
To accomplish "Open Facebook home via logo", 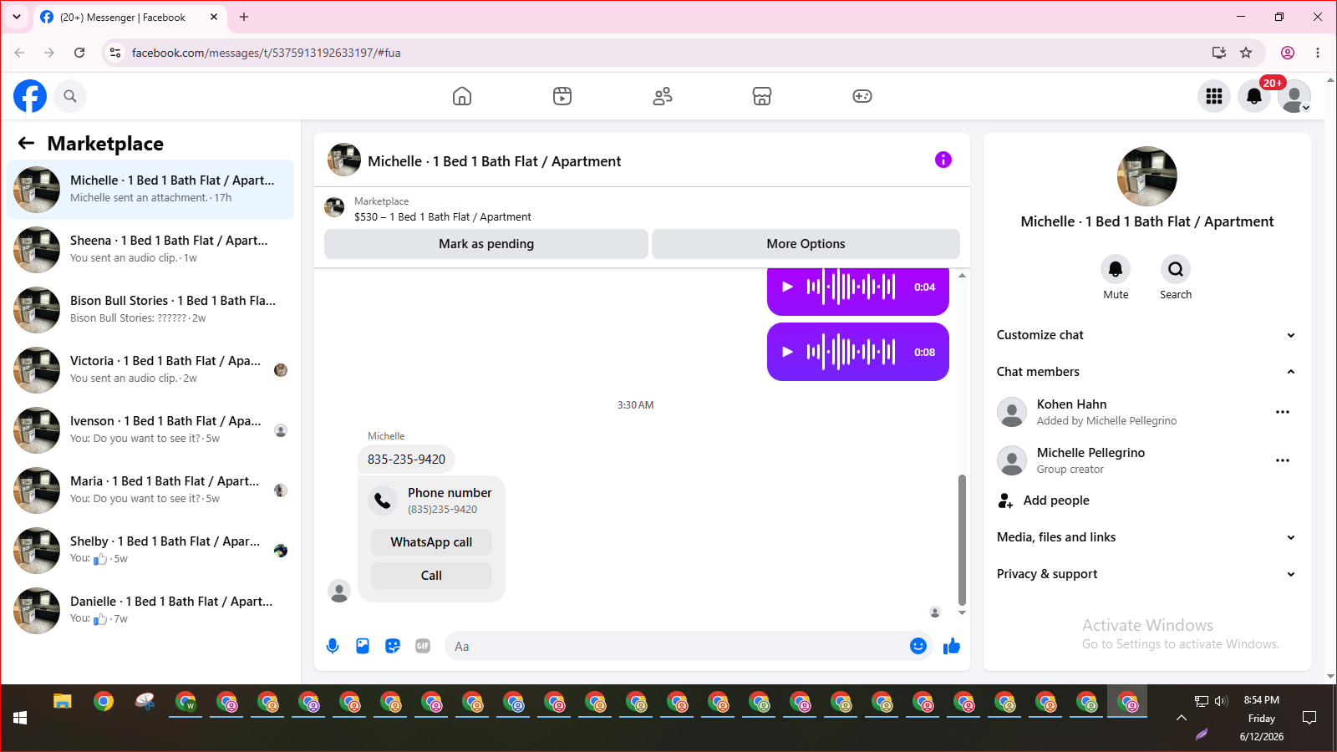I will pyautogui.click(x=30, y=96).
